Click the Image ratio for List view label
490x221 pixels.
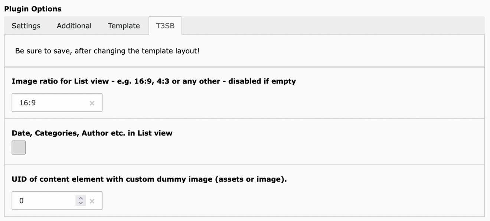[x=154, y=81]
